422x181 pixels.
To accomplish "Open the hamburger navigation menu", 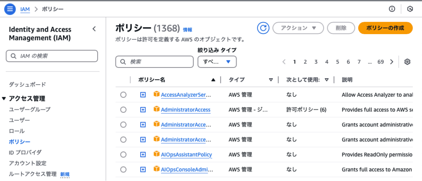I will pos(10,9).
